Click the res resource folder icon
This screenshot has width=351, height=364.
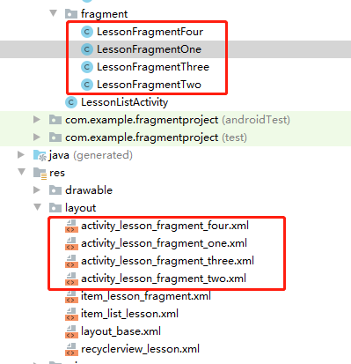click(40, 173)
